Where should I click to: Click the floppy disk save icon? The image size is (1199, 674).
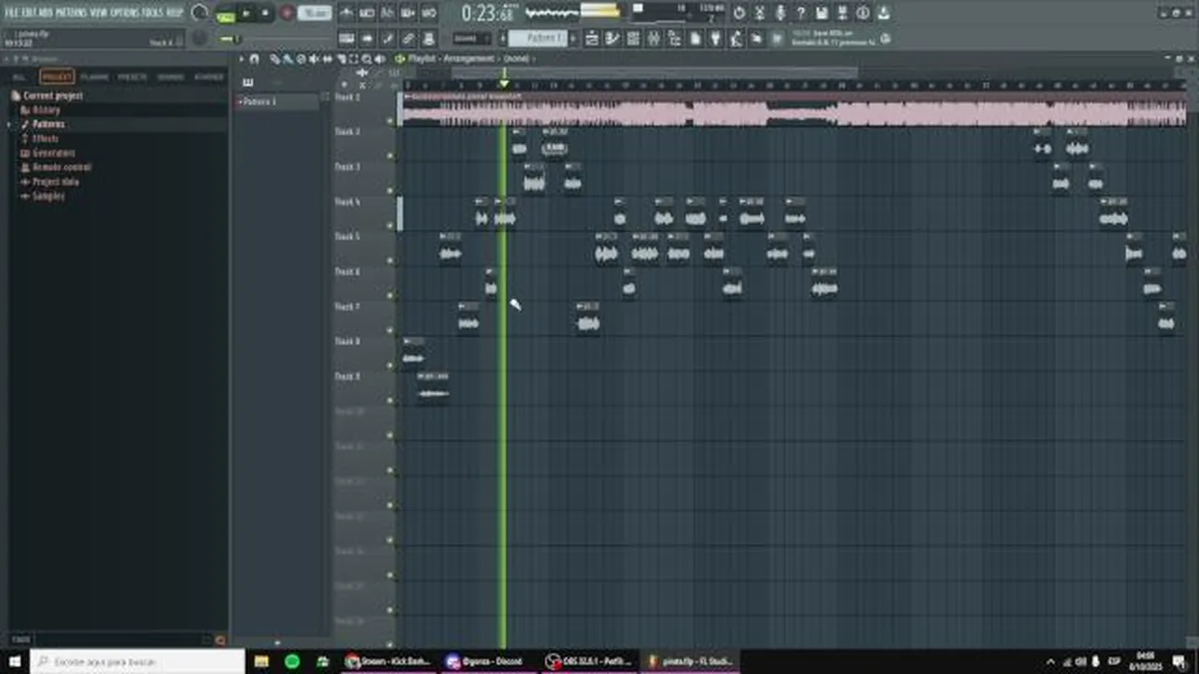click(822, 13)
